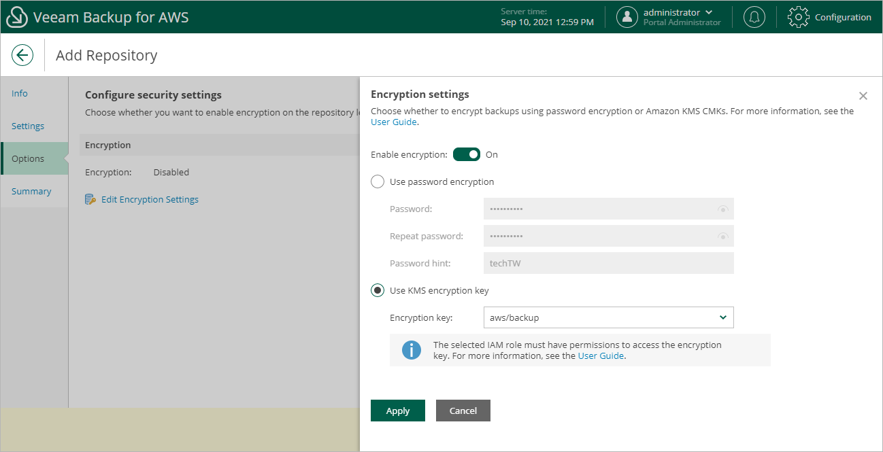Click the administrator user avatar icon
Viewport: 883px width, 452px height.
tap(627, 18)
